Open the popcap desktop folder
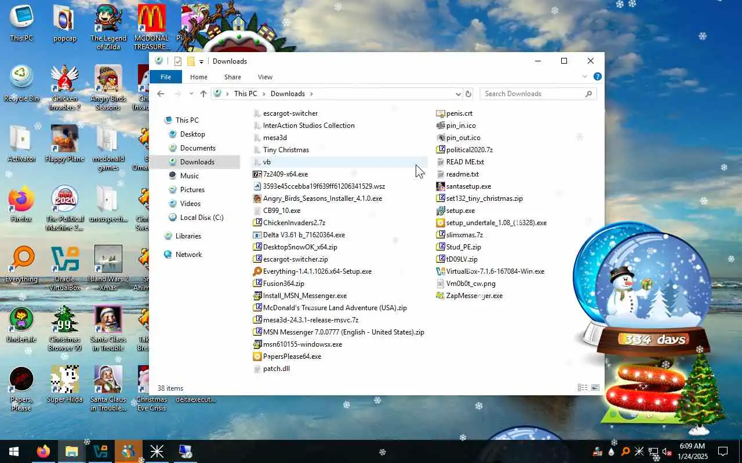The width and height of the screenshot is (742, 463). tap(64, 23)
